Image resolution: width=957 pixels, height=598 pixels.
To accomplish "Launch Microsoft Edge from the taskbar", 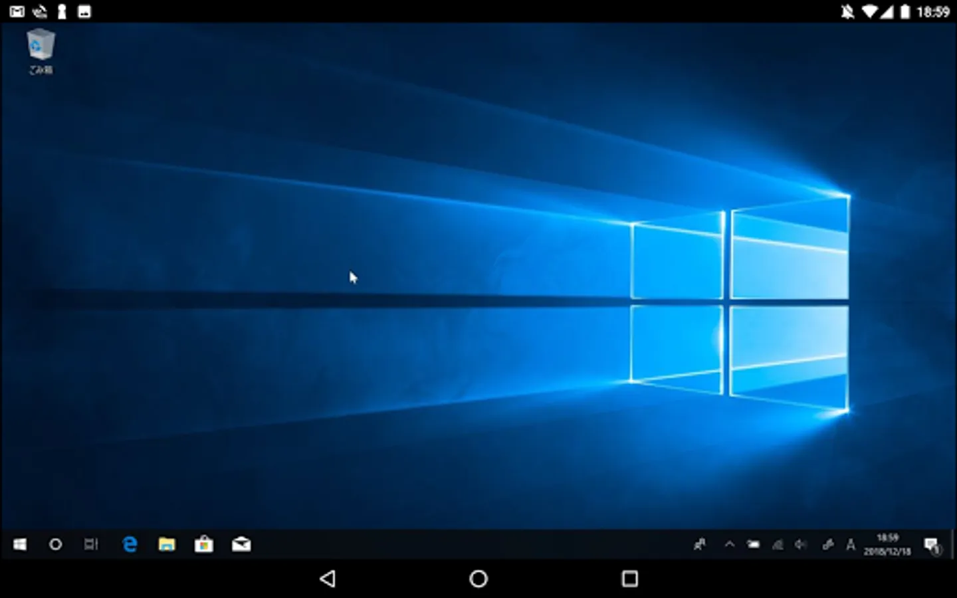I will [130, 545].
